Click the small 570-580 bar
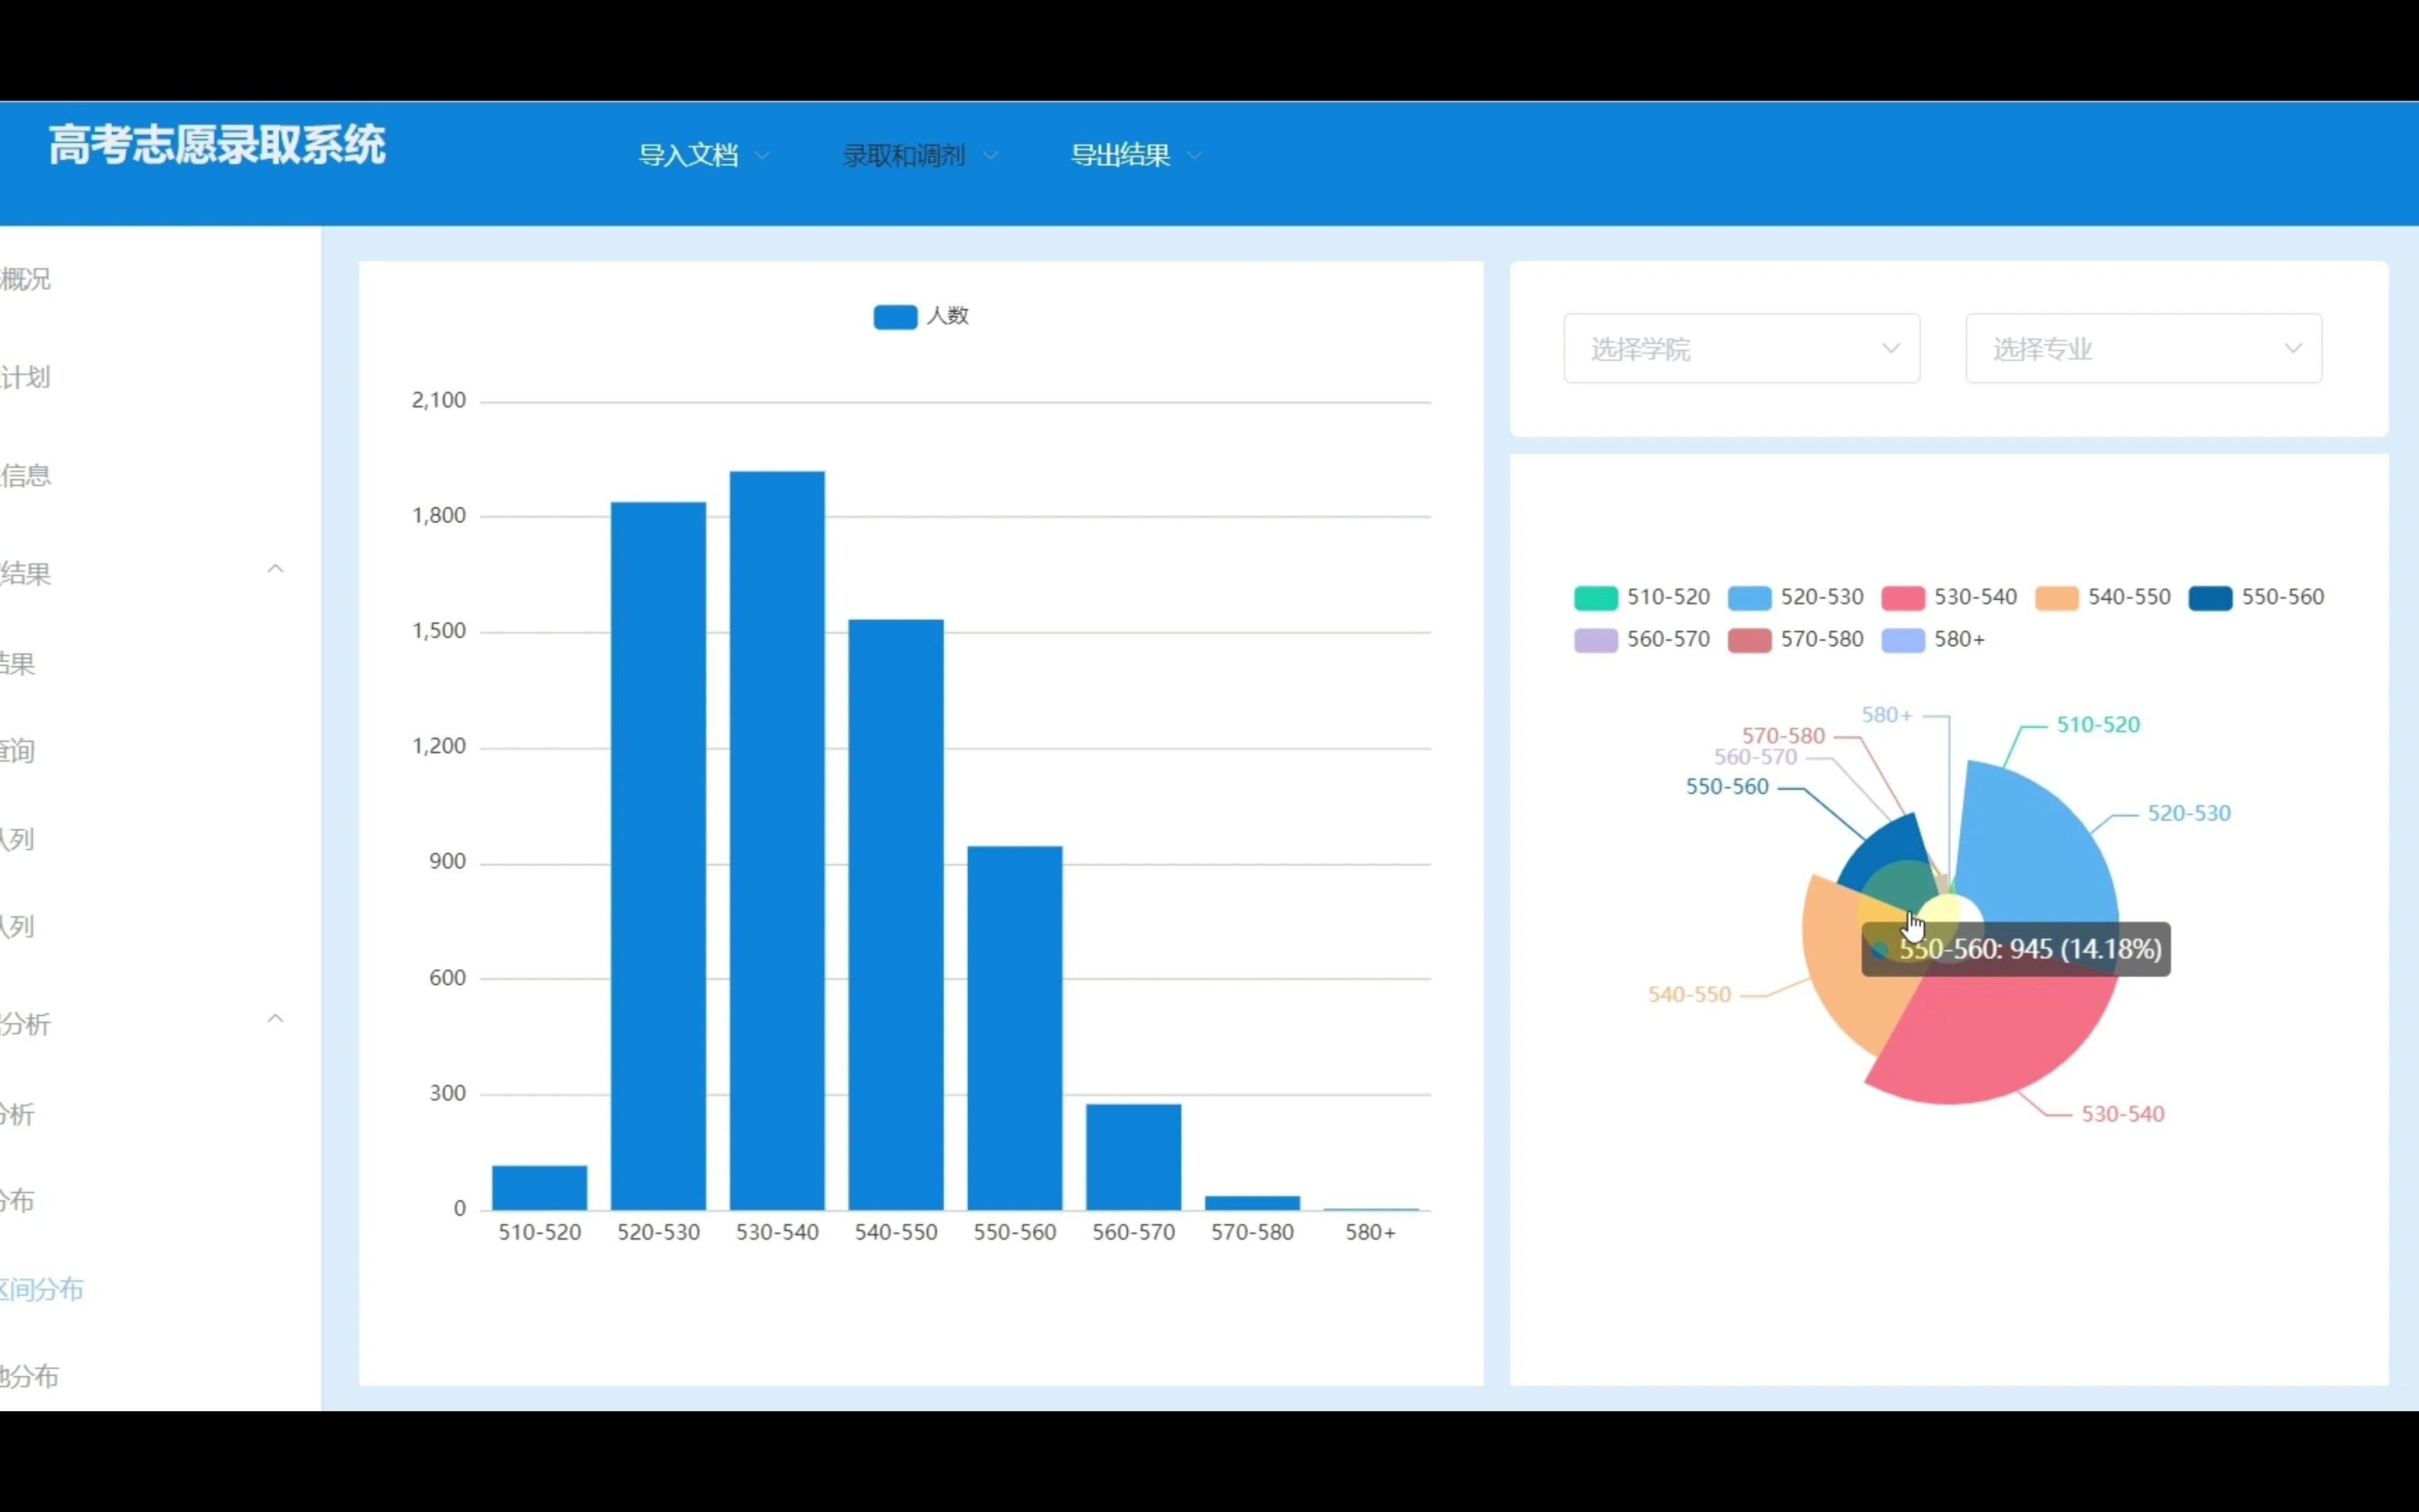The width and height of the screenshot is (2419, 1512). click(x=1252, y=1203)
